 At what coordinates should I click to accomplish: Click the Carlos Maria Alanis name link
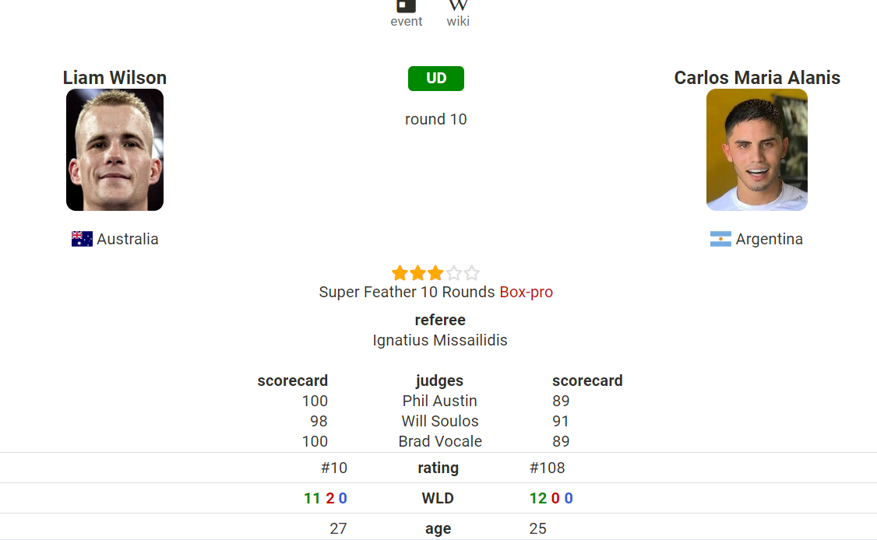pyautogui.click(x=757, y=78)
